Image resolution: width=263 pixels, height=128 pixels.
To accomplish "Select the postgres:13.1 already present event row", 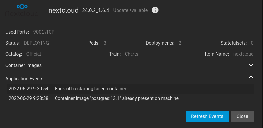I will point(130,99).
